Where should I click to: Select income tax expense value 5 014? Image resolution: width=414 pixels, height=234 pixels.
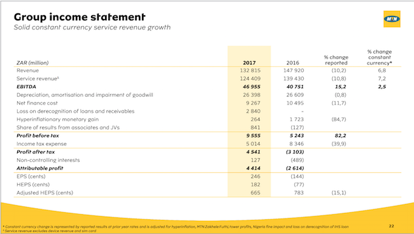point(253,144)
